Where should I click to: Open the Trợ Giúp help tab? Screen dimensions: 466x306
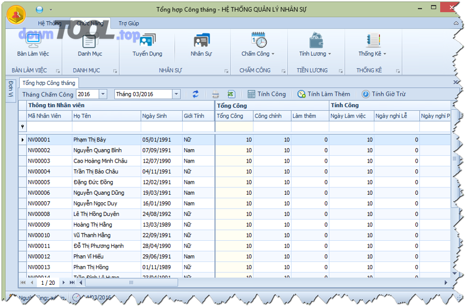coord(128,23)
